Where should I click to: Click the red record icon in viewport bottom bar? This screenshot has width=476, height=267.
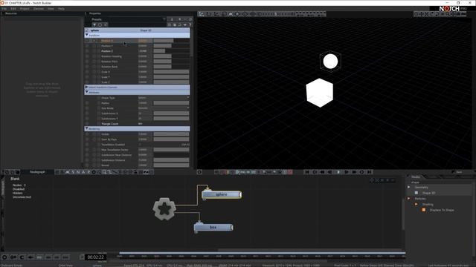click(290, 172)
